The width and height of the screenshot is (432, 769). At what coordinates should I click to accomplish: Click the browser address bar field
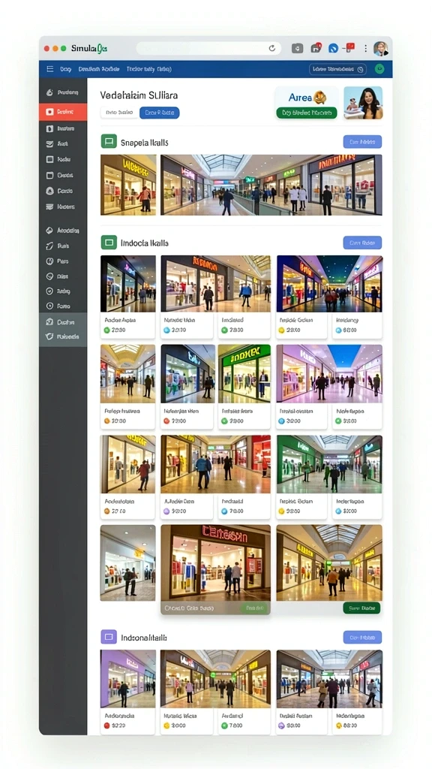208,48
